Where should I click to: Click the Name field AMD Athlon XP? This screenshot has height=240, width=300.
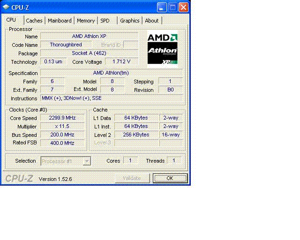pyautogui.click(x=89, y=36)
